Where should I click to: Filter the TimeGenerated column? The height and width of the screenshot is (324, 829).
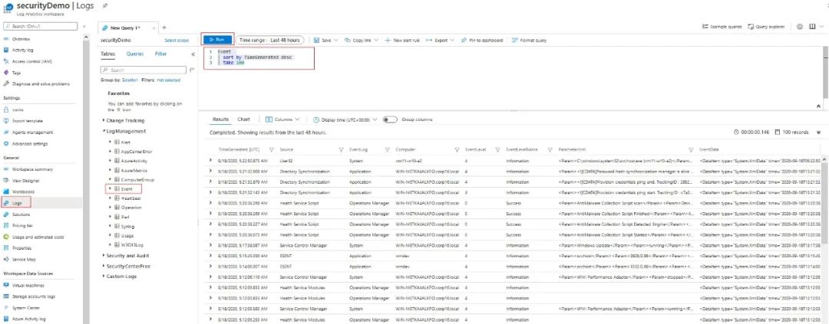(x=272, y=150)
